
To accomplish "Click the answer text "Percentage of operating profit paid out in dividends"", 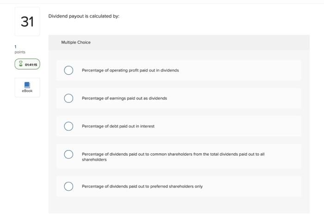I will pyautogui.click(x=130, y=70).
